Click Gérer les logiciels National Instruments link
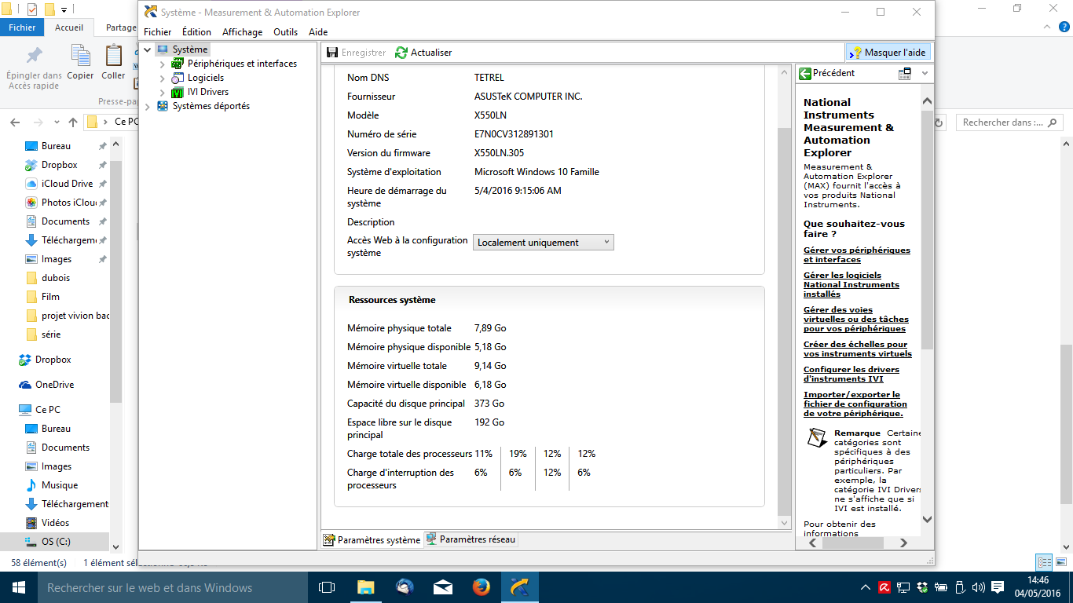Viewport: 1073px width, 603px height. tap(851, 285)
